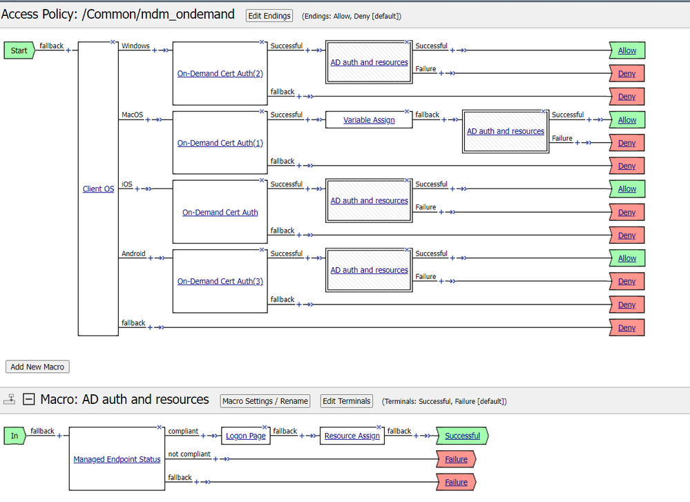
Task: Open Macro Settings / Rename
Action: (265, 400)
